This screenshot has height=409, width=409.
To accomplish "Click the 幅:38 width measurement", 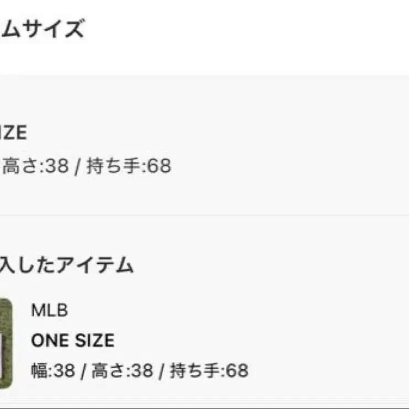I will click(52, 370).
